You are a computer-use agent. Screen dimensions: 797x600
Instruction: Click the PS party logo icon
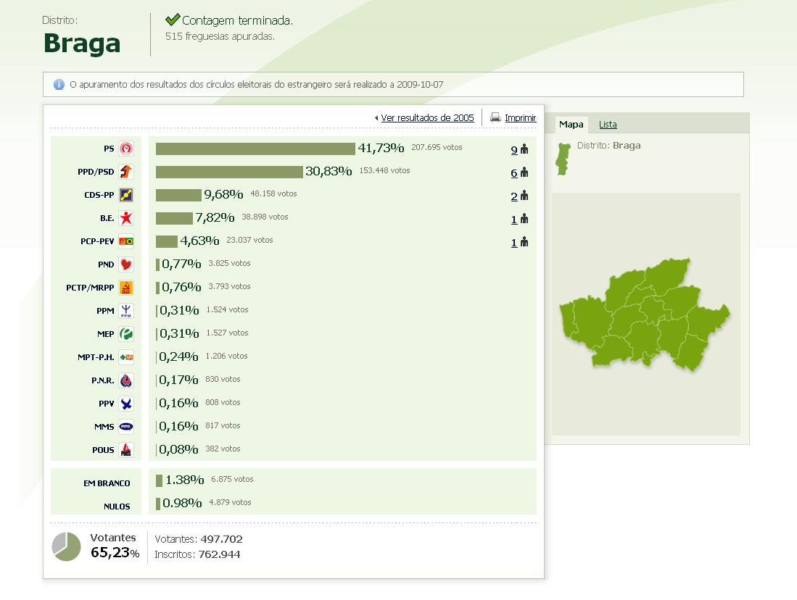tap(126, 149)
